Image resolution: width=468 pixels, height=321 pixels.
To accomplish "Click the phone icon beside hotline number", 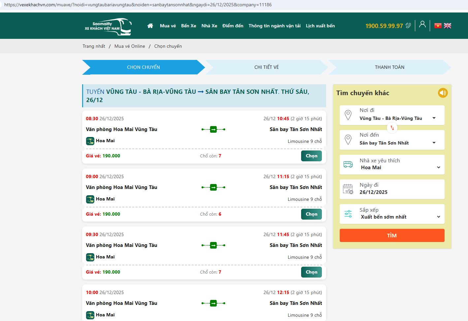I will pos(408,26).
